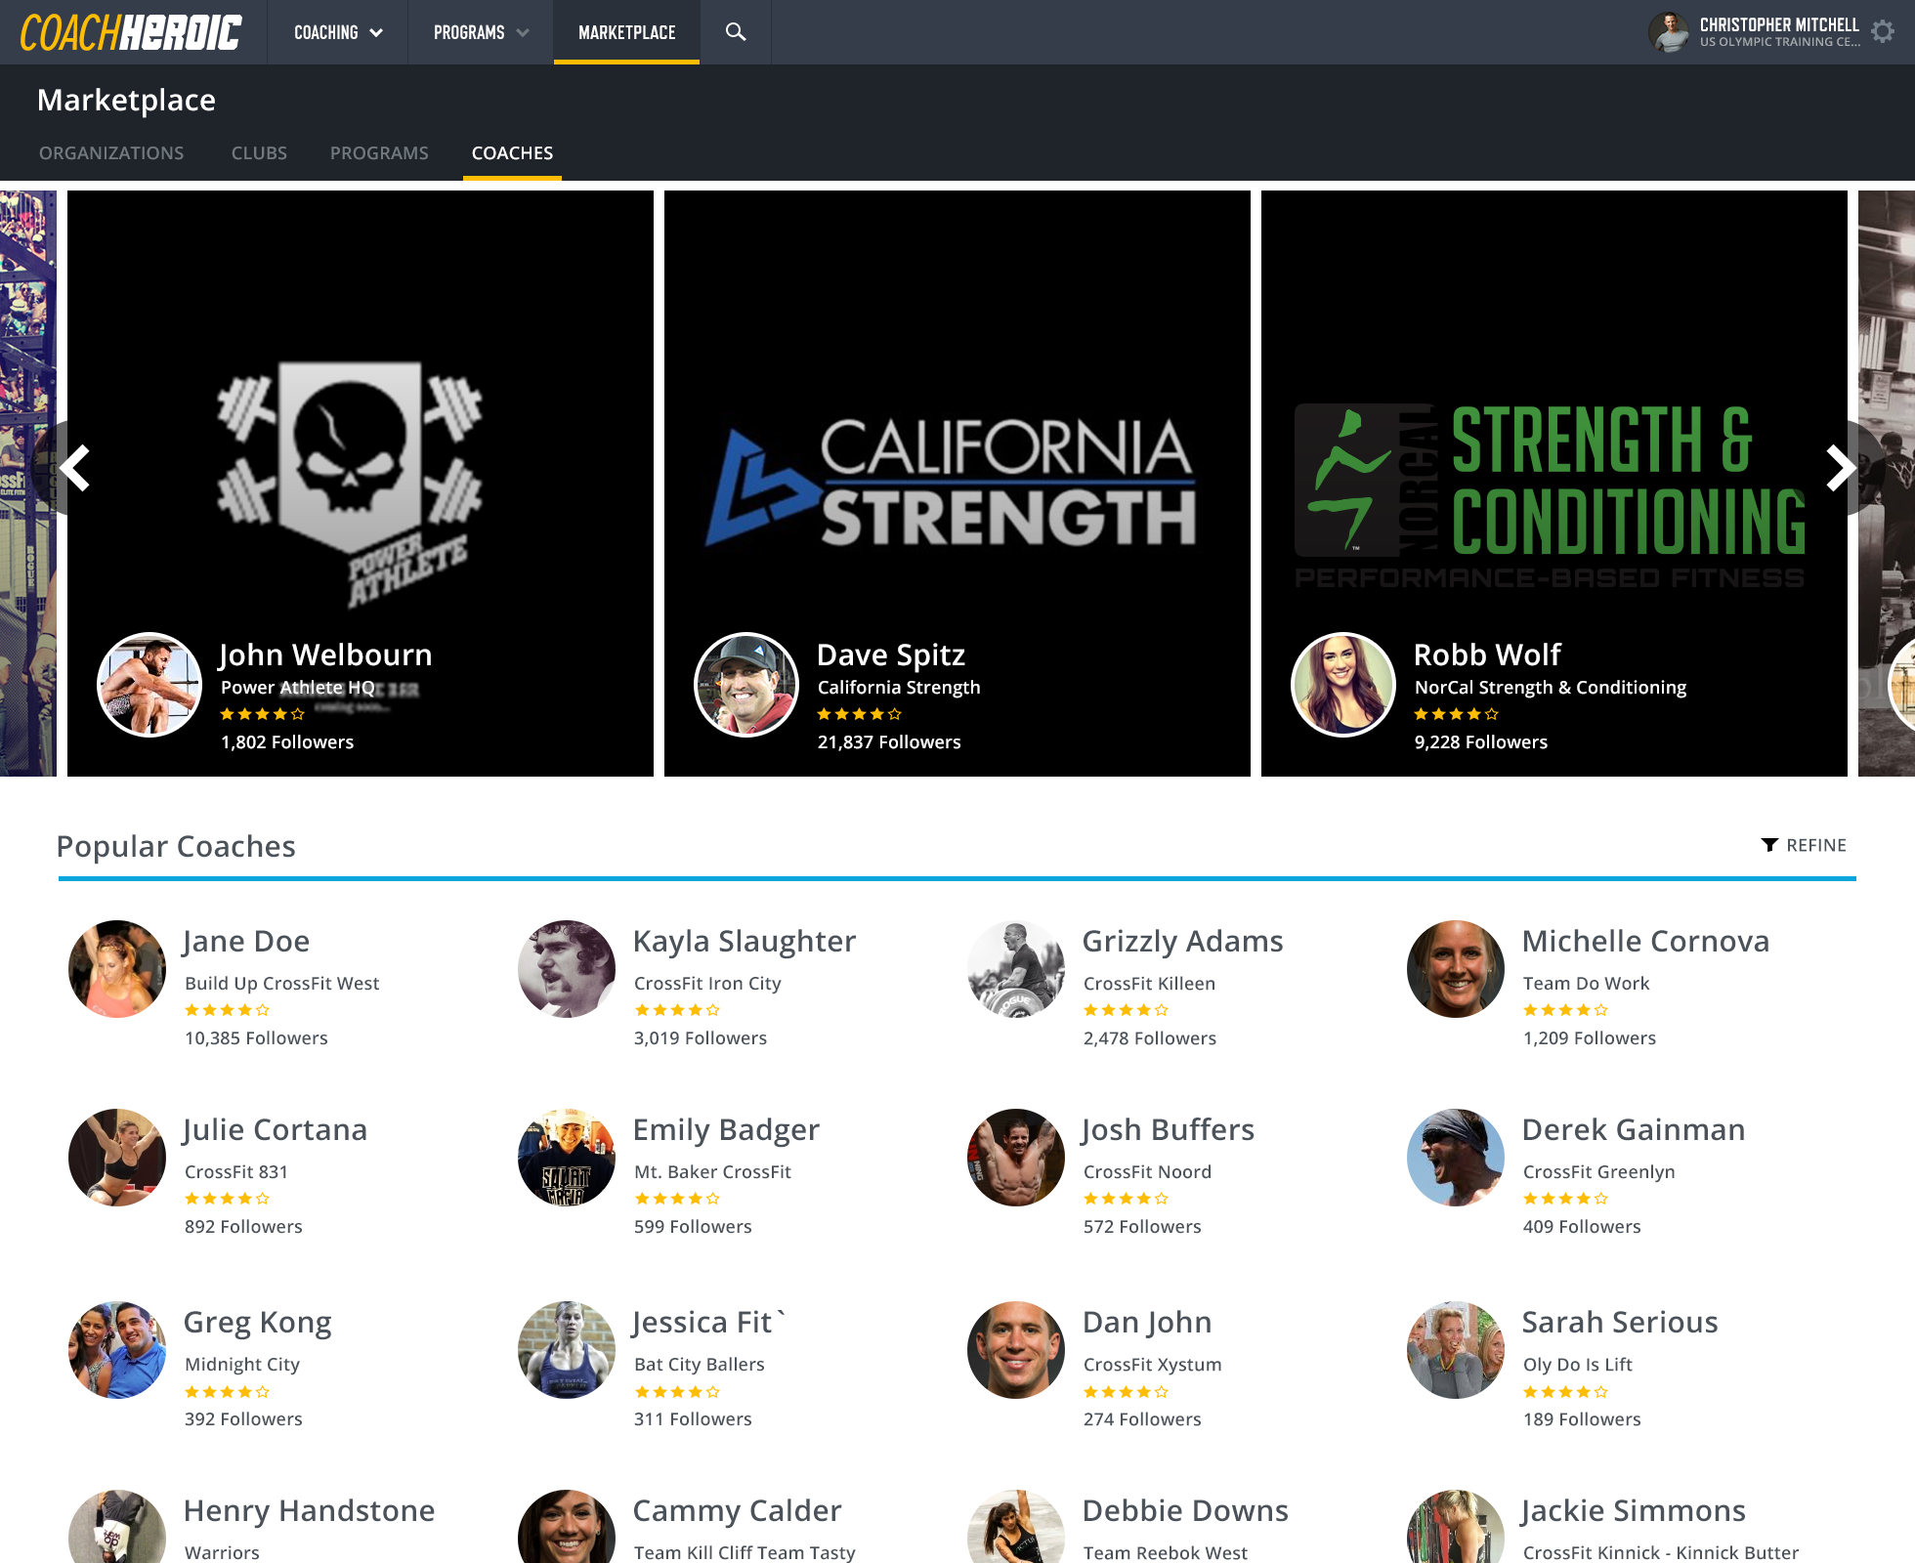Click Greg Kong's avatar
Image resolution: width=1915 pixels, height=1563 pixels.
click(x=117, y=1350)
